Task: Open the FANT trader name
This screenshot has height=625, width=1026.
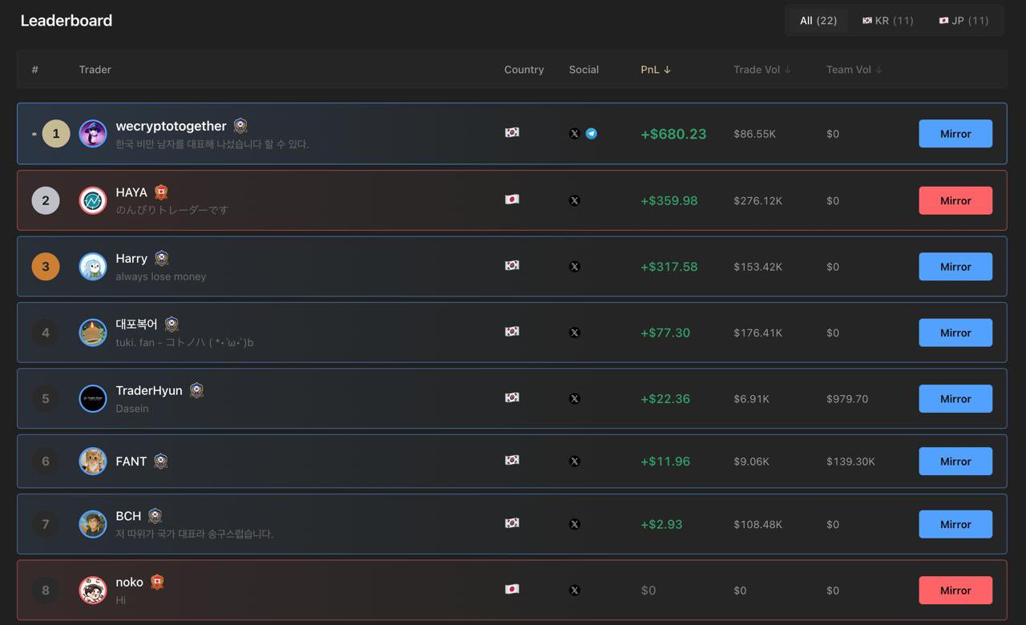Action: tap(131, 462)
